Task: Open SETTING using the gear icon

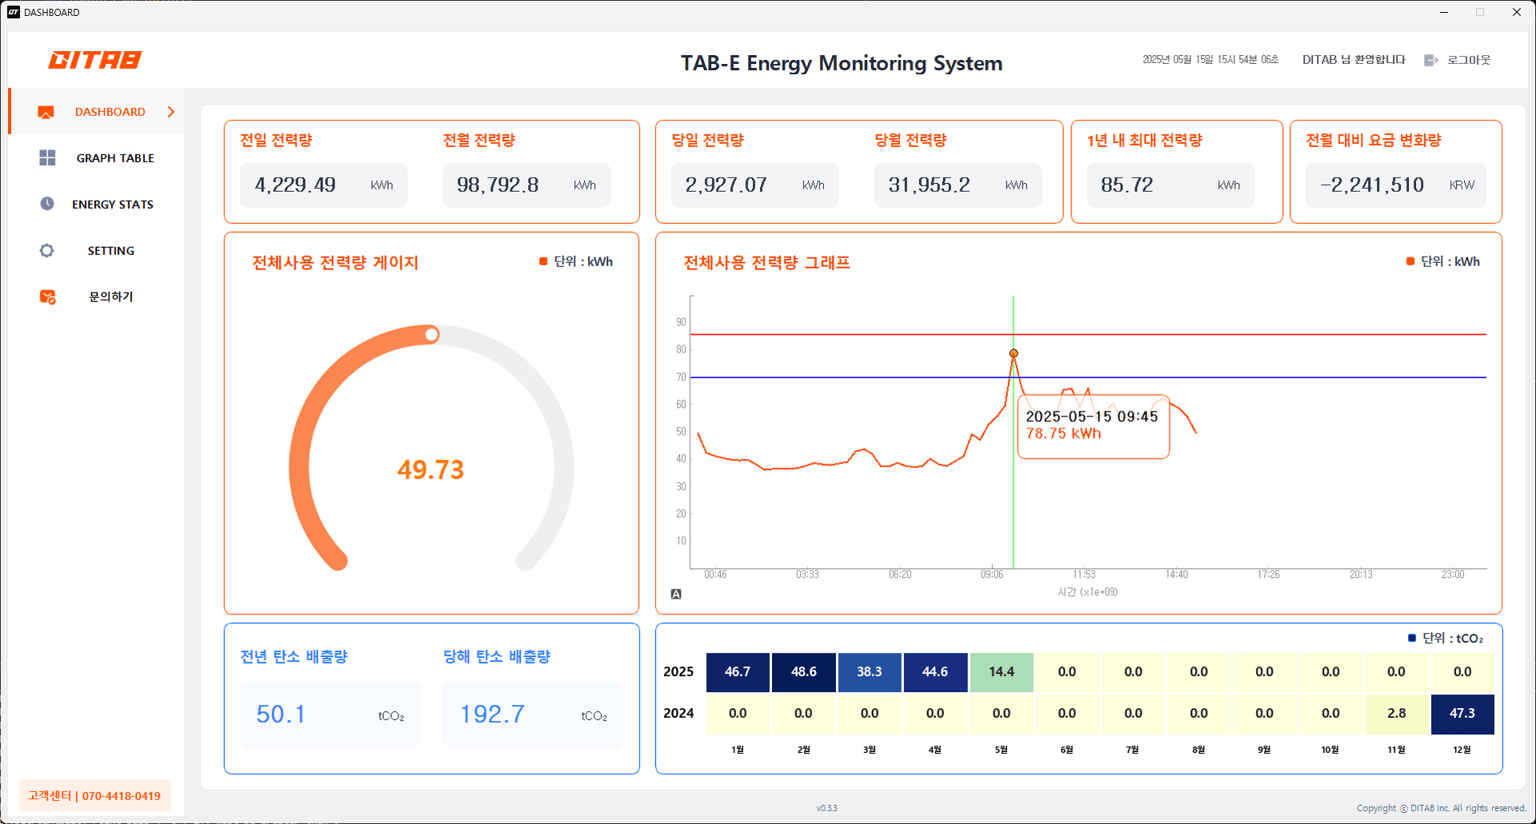Action: [x=46, y=250]
